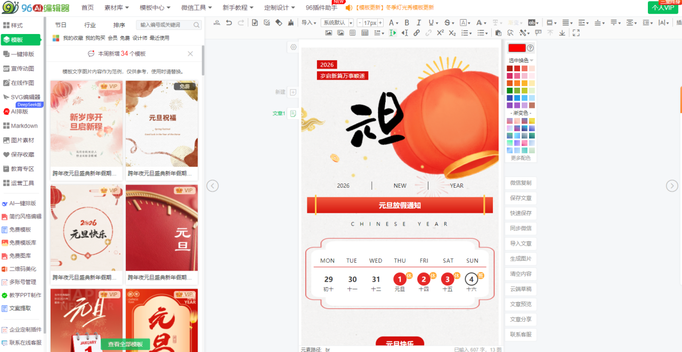This screenshot has height=352, width=682.
Task: Toggle italic text formatting
Action: point(419,23)
